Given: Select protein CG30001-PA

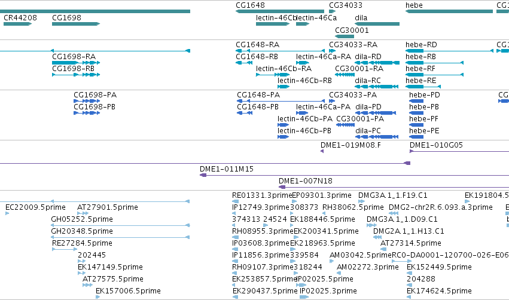Looking at the screenshot, I should [345, 125].
